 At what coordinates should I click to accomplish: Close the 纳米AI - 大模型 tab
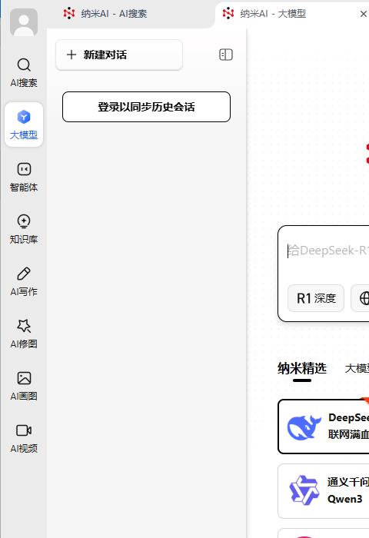coord(363,14)
